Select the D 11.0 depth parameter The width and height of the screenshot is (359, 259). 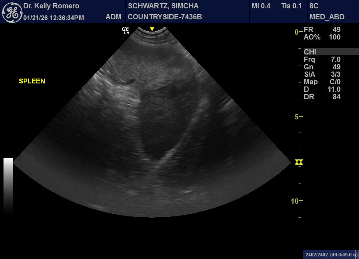pos(322,90)
